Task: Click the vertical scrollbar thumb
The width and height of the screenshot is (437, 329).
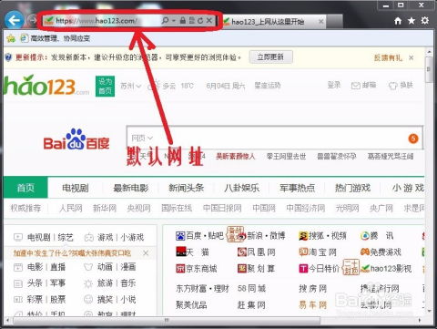Action: (430, 69)
